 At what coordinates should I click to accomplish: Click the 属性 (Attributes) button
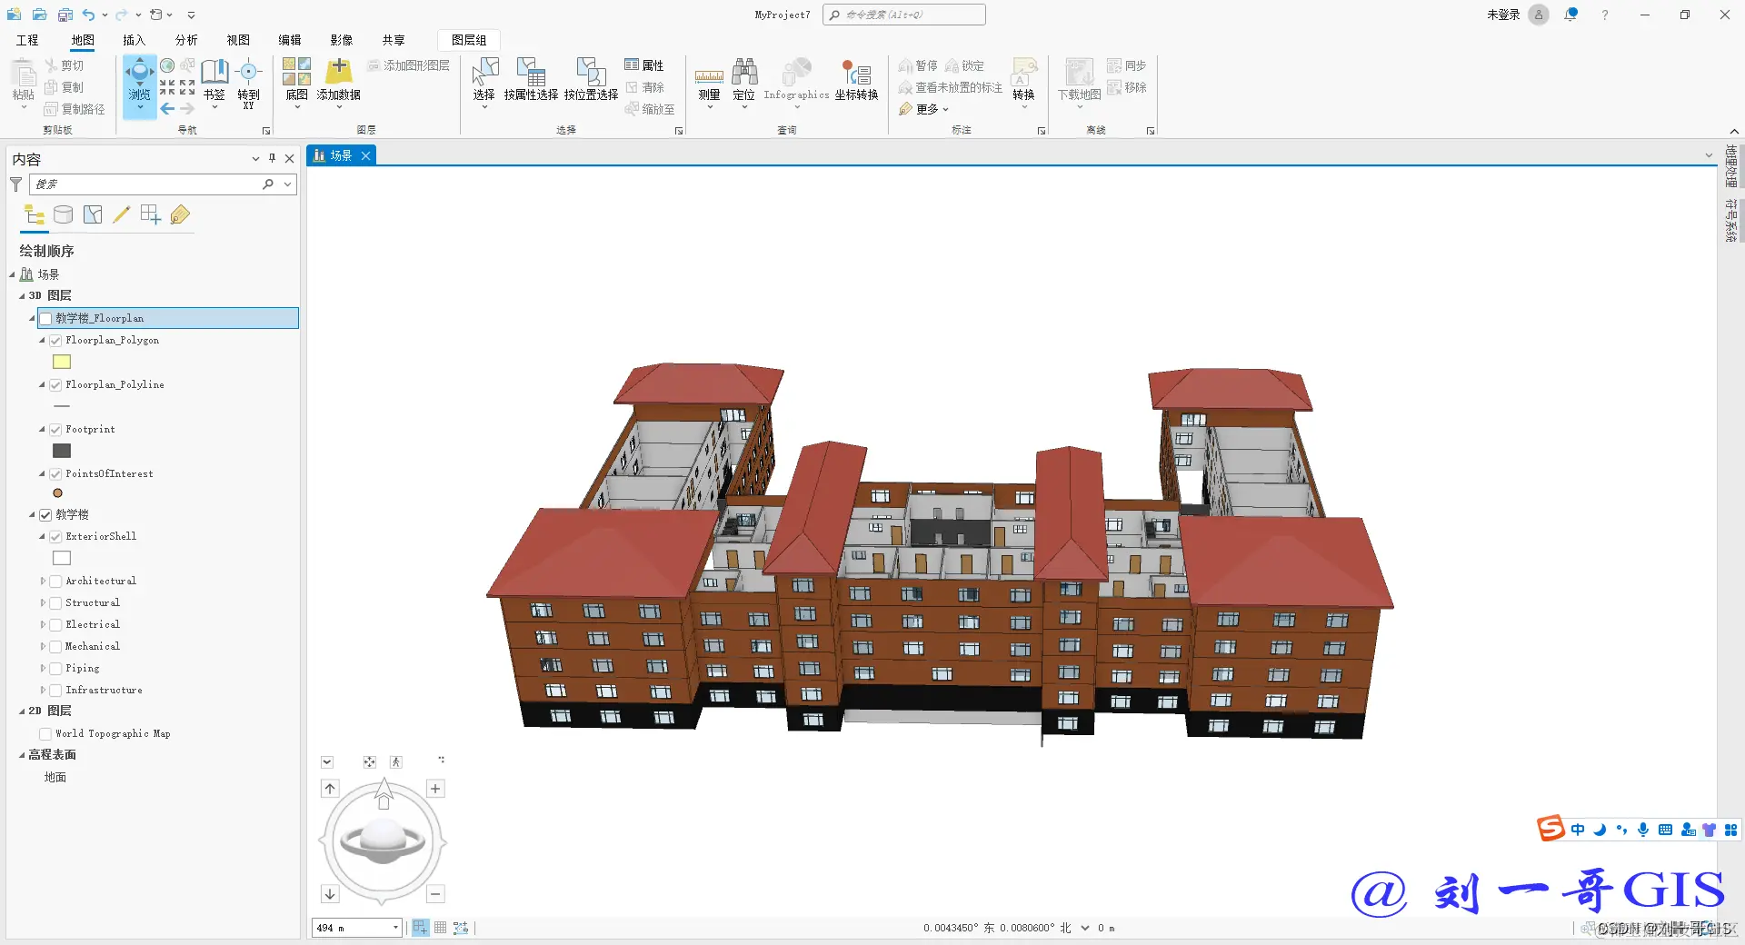point(644,65)
